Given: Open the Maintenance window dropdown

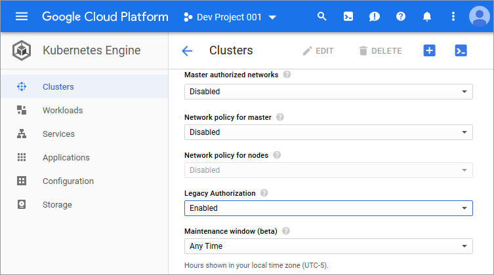Looking at the screenshot, I should (x=328, y=246).
